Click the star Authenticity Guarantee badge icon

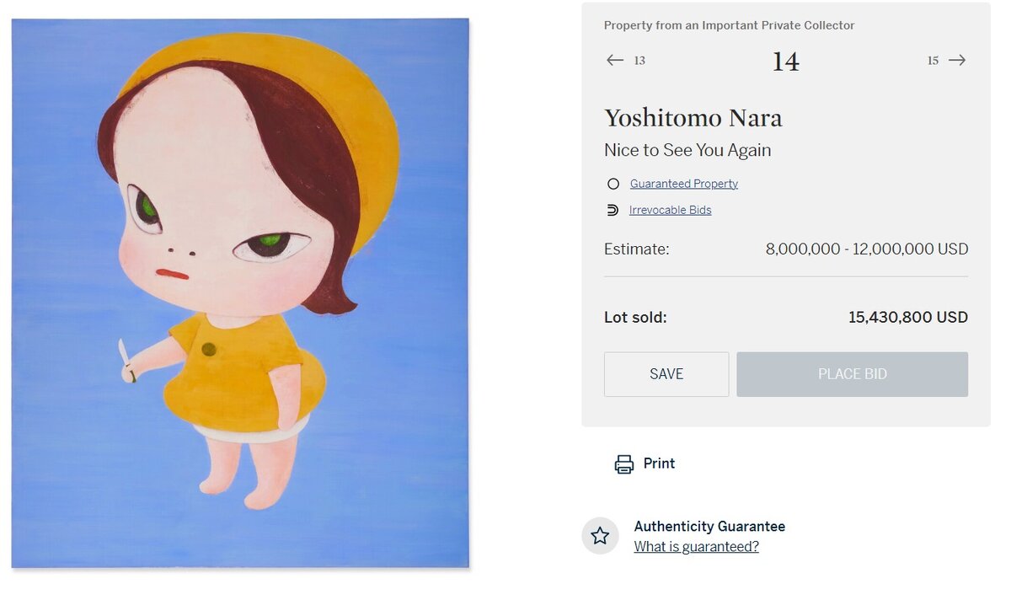tap(600, 536)
